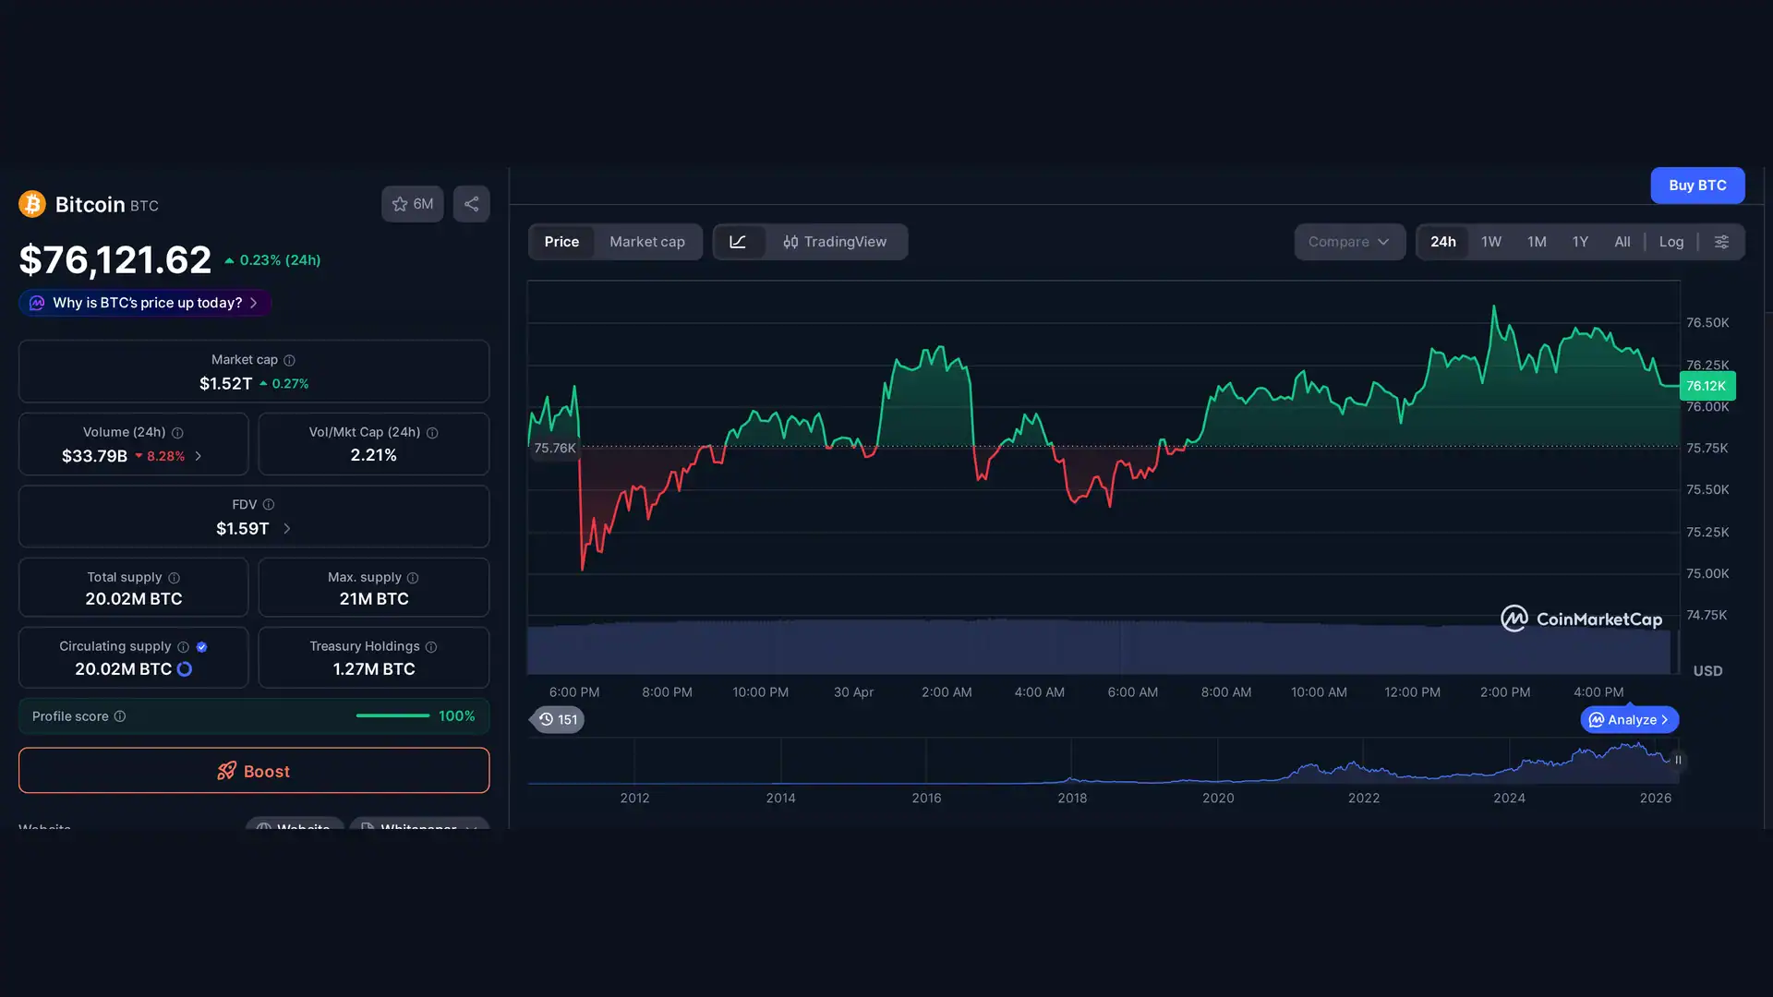The height and width of the screenshot is (997, 1773).
Task: Show Circulating supply info icon
Action: tap(183, 647)
